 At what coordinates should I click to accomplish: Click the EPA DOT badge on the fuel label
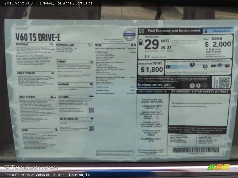pyautogui.click(x=141, y=31)
